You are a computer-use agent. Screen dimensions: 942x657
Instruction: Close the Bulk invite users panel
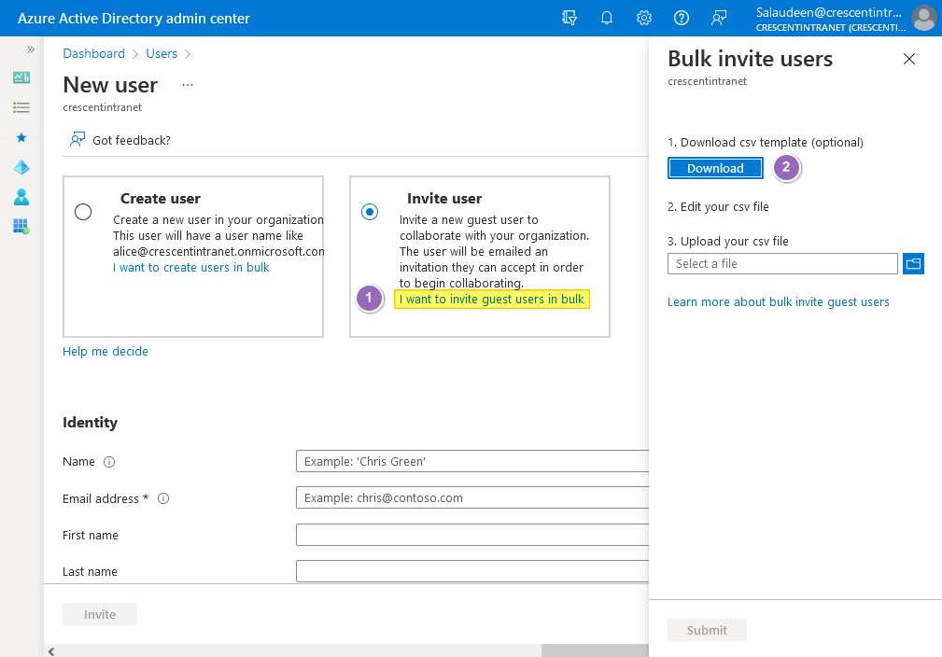pyautogui.click(x=909, y=59)
